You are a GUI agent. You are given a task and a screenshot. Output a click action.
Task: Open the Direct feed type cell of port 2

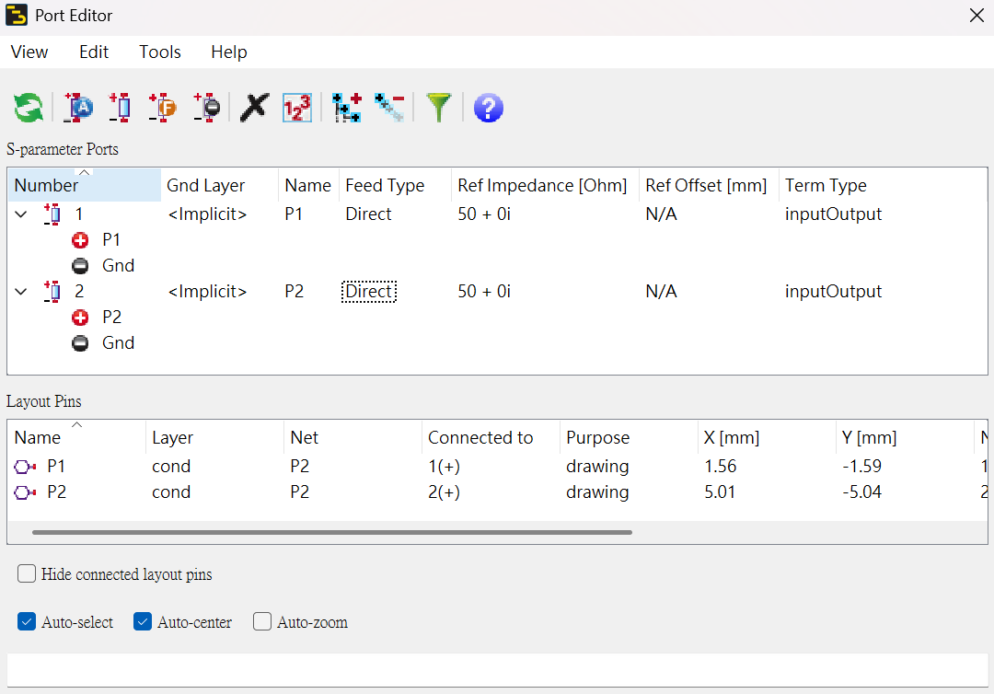coord(369,292)
